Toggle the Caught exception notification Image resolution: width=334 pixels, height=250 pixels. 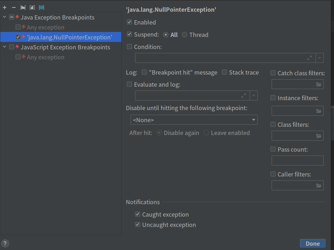tap(138, 214)
